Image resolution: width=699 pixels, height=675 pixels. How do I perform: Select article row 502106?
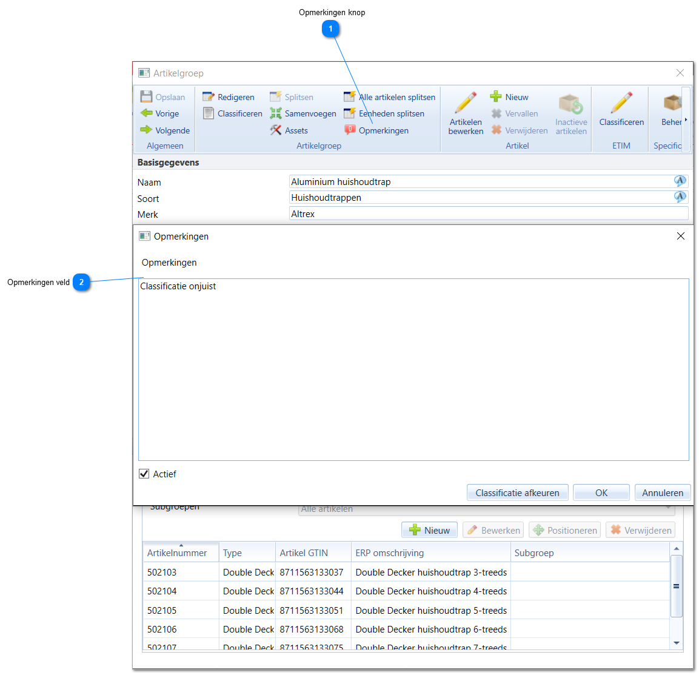pyautogui.click(x=406, y=629)
